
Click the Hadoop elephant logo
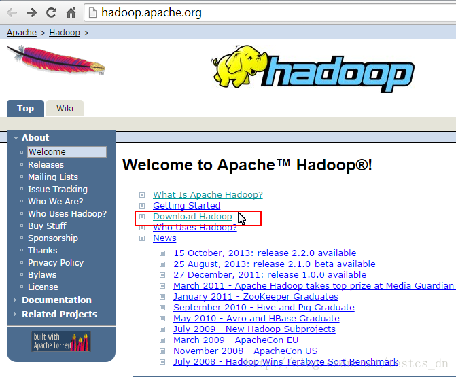313,69
